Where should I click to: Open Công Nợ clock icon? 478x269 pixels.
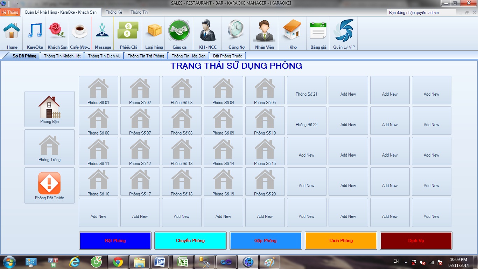[236, 34]
